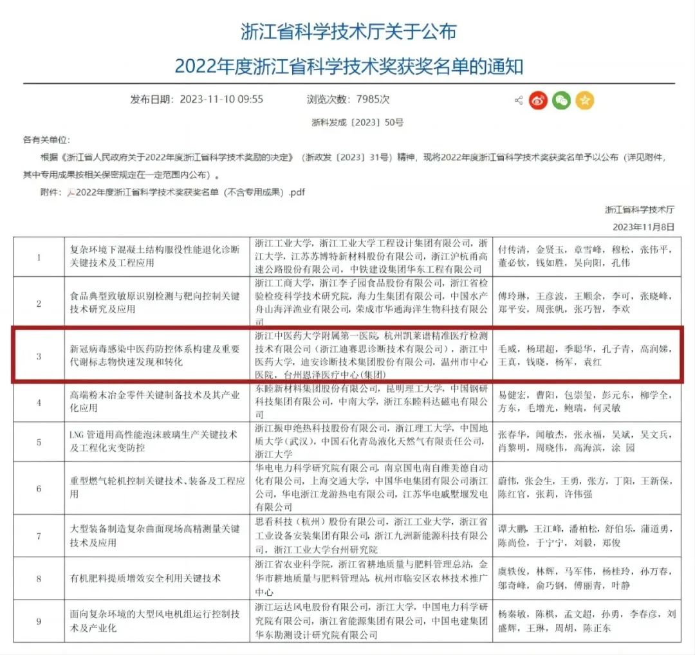This screenshot has width=695, height=655.
Task: Click names cell starting 张春华
Action: (587, 441)
